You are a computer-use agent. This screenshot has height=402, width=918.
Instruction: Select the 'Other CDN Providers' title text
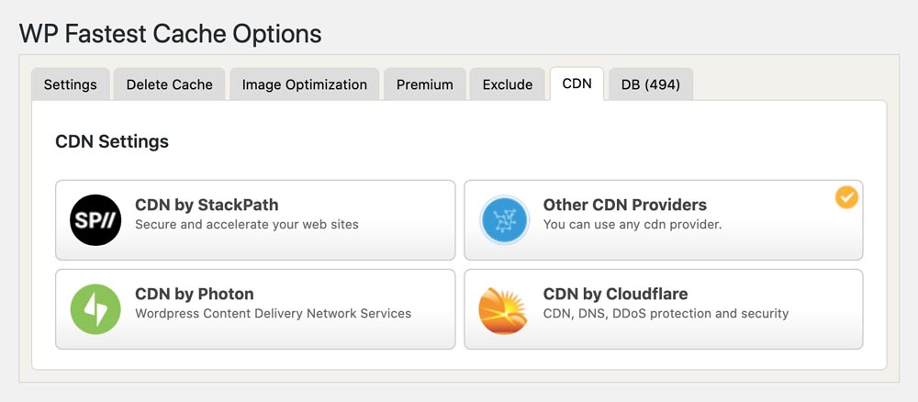point(624,205)
